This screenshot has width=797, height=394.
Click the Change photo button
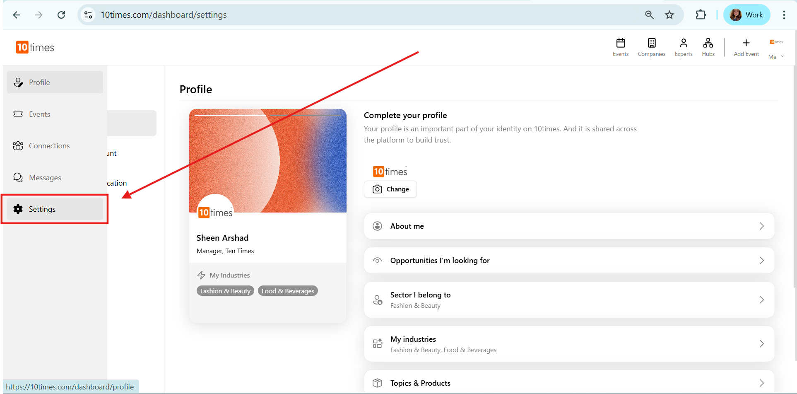point(390,189)
